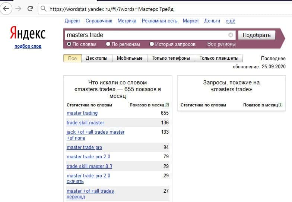Screen dimensions: 292x202
Task: Switch to the Десктопы tab
Action: [x=97, y=58]
